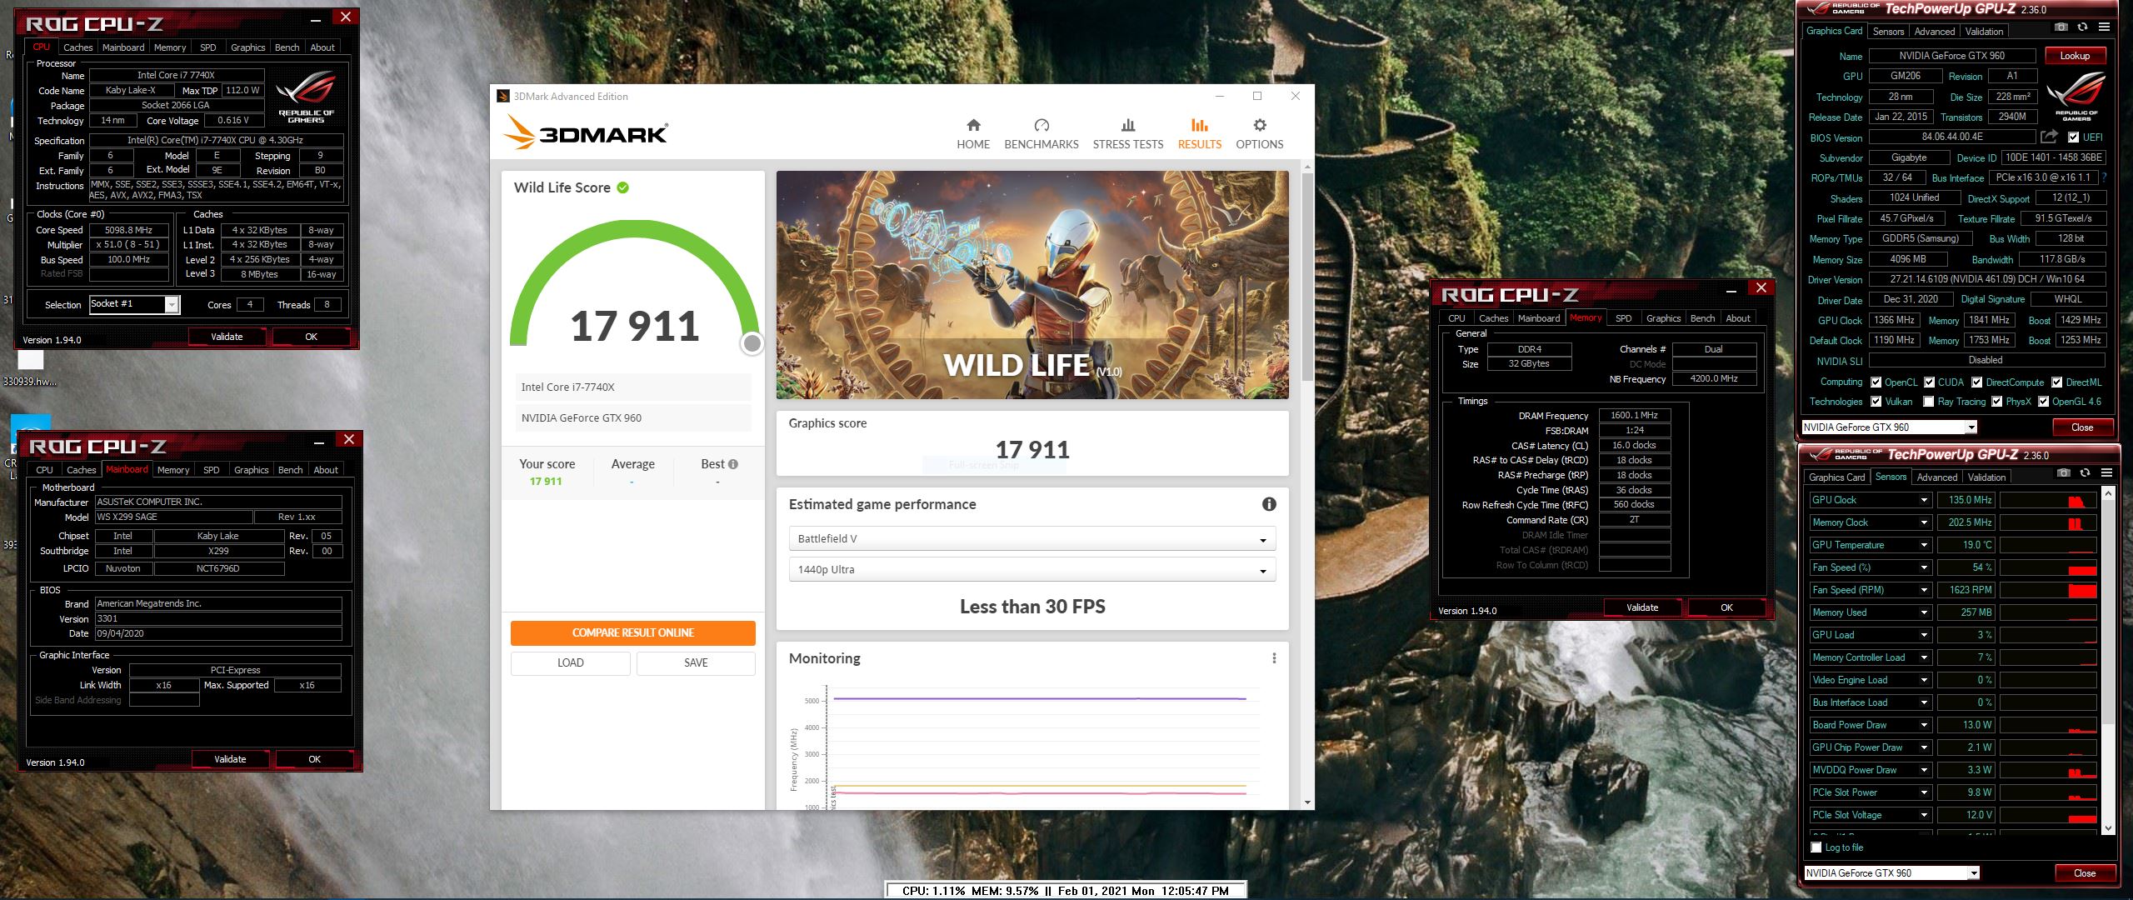Select the 330939.hw desktop file icon
Screen dimensions: 2133x900
pos(31,367)
